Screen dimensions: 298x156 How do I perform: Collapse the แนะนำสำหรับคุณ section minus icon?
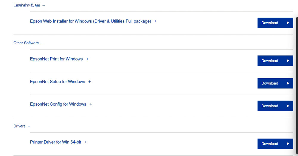point(44,5)
